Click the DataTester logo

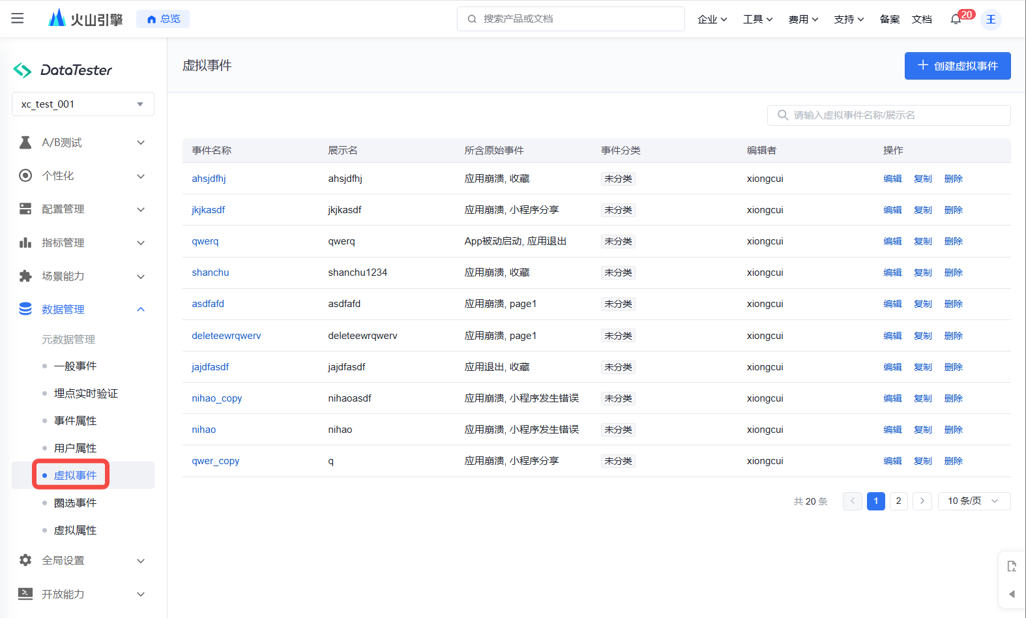(x=63, y=70)
